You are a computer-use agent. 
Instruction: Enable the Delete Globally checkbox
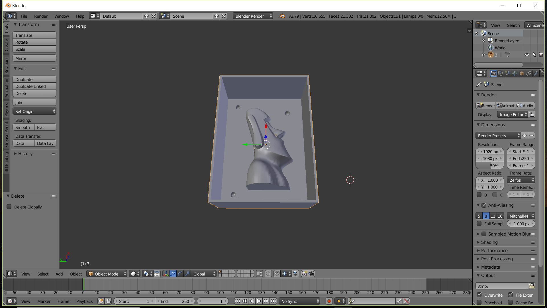tap(9, 207)
